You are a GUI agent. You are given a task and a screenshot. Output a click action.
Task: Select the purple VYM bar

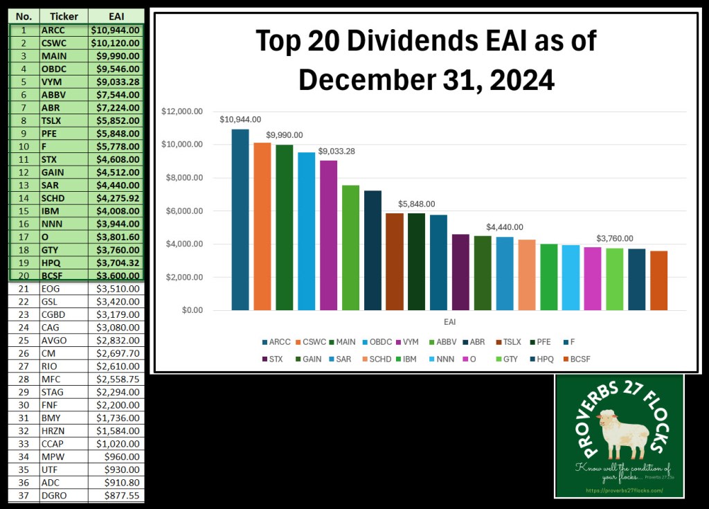point(329,235)
